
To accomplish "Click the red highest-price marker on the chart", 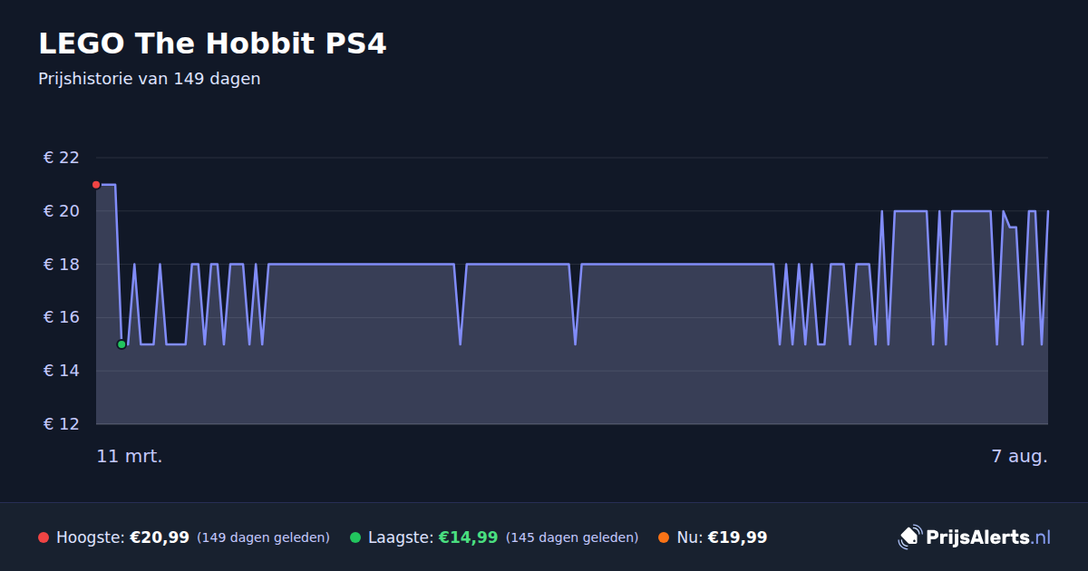I will pyautogui.click(x=96, y=185).
